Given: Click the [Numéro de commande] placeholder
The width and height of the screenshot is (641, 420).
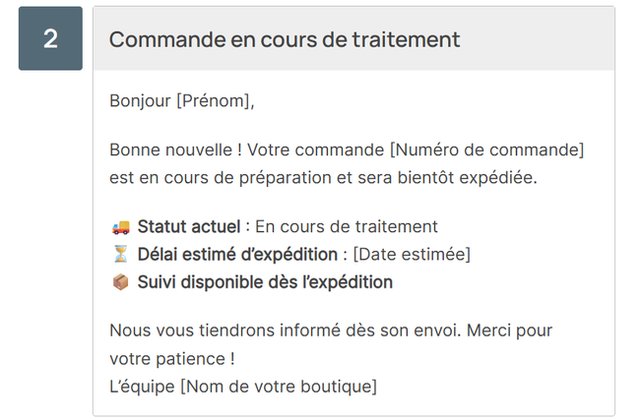Looking at the screenshot, I should coord(487,150).
